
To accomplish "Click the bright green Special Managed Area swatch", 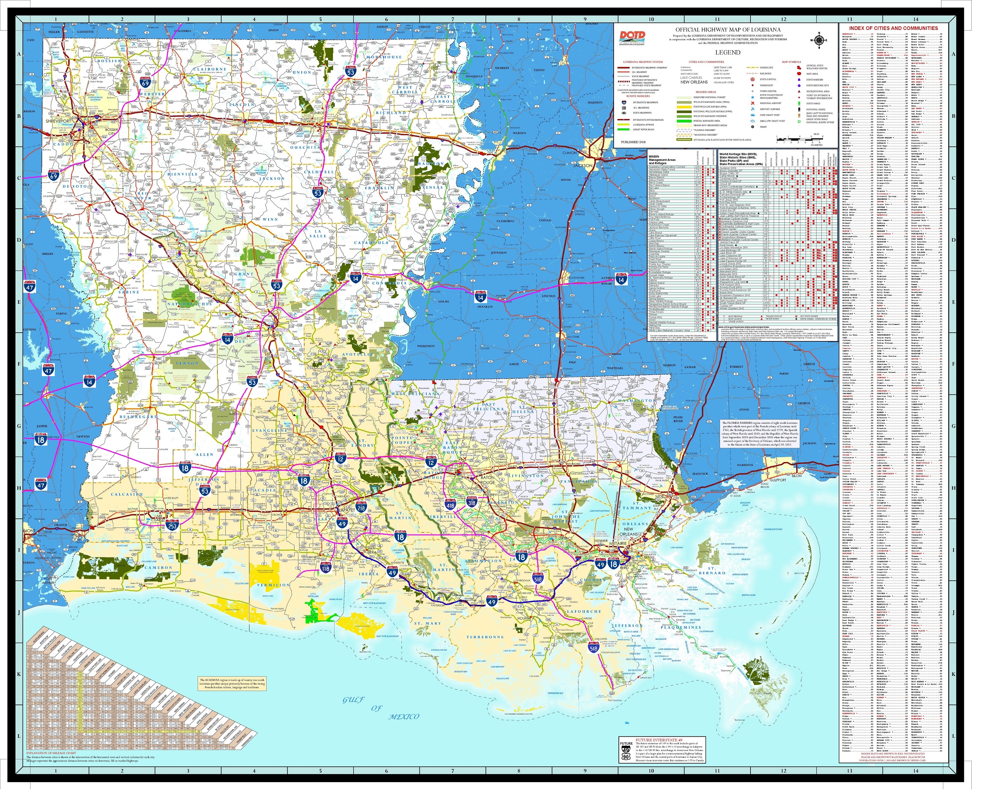I will [x=684, y=121].
